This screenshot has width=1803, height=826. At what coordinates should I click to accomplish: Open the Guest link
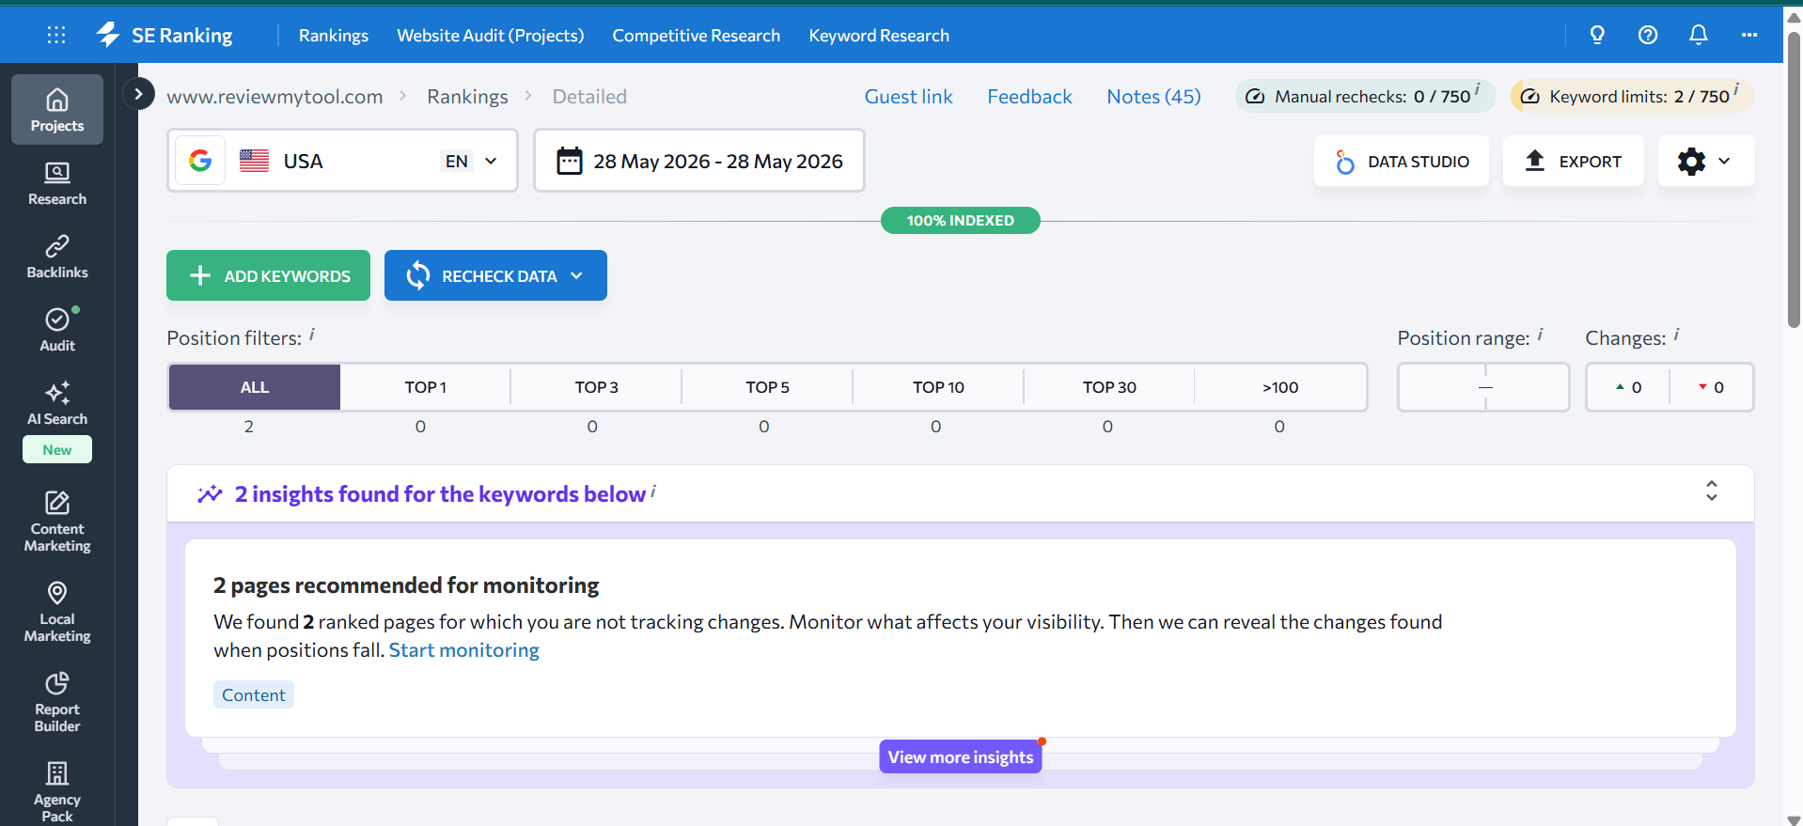pyautogui.click(x=909, y=96)
